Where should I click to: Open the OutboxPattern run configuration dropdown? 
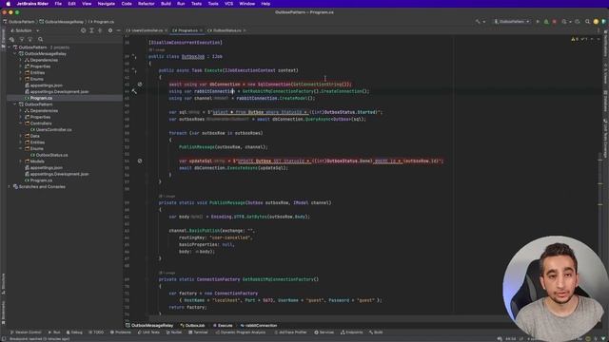tap(512, 22)
